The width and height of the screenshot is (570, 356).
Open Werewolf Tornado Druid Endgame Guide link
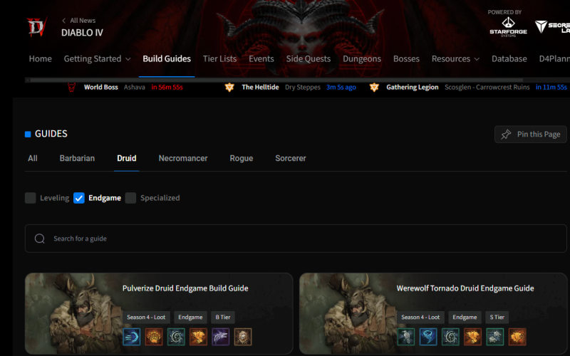coord(465,288)
